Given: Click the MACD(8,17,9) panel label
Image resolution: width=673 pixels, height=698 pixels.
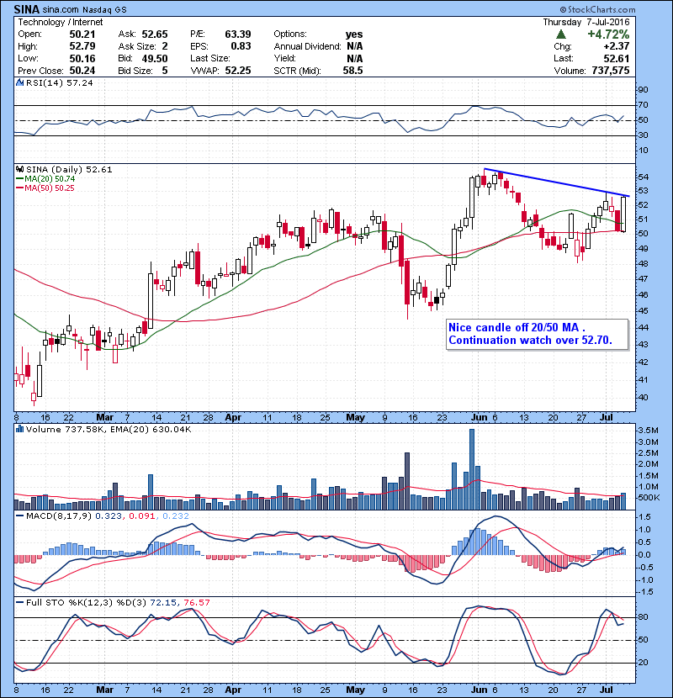Looking at the screenshot, I should click(60, 516).
